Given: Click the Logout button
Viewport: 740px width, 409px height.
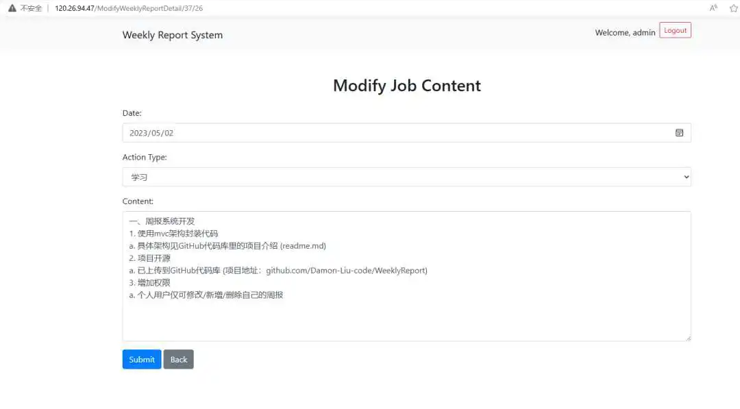Looking at the screenshot, I should click(x=675, y=30).
